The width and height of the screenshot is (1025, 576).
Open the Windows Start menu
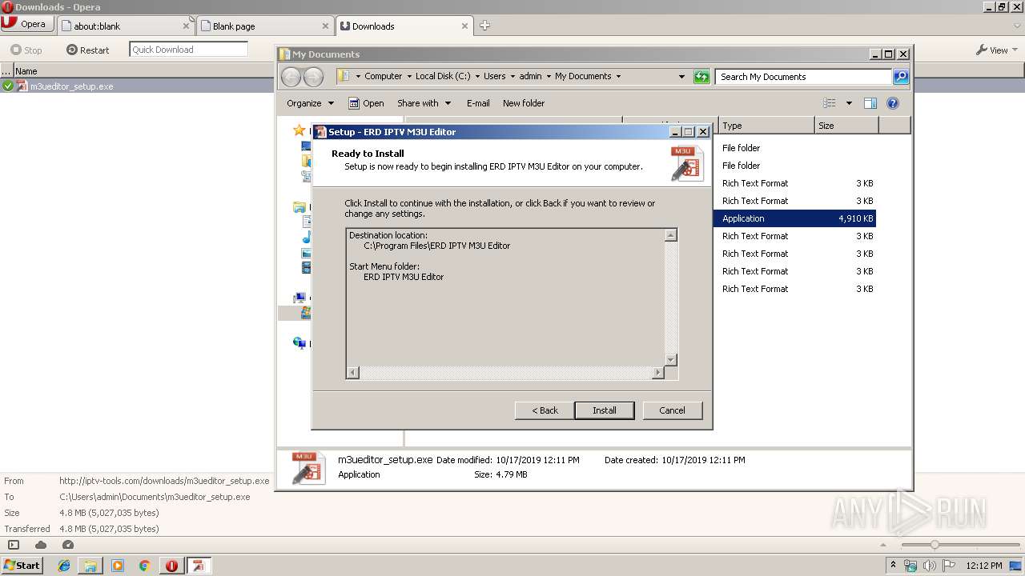(22, 565)
